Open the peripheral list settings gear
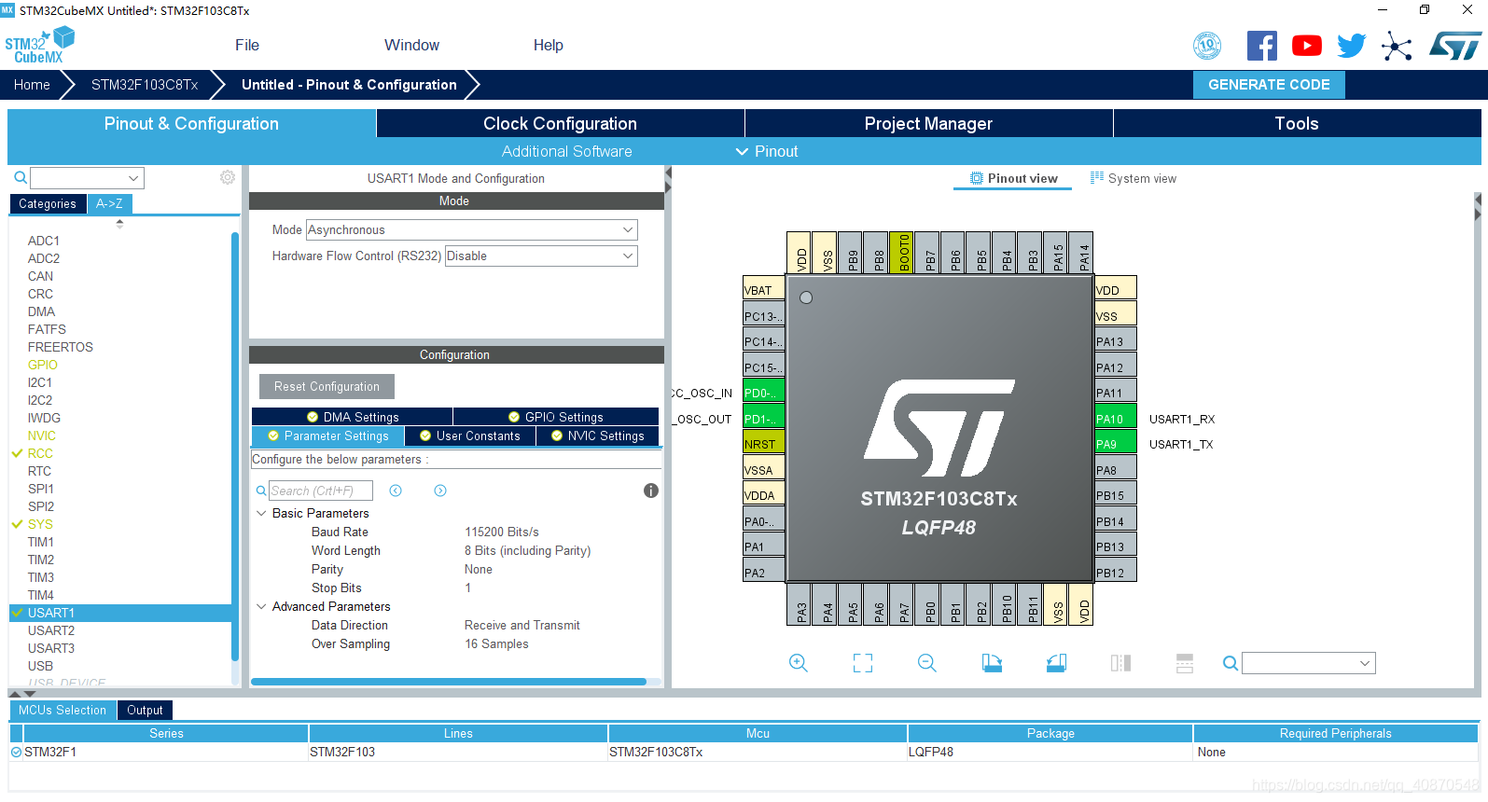Screen dimensions: 1488x802 click(228, 177)
